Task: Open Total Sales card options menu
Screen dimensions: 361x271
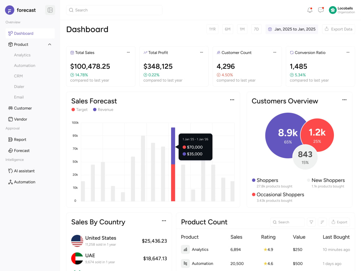Action: pos(128,52)
